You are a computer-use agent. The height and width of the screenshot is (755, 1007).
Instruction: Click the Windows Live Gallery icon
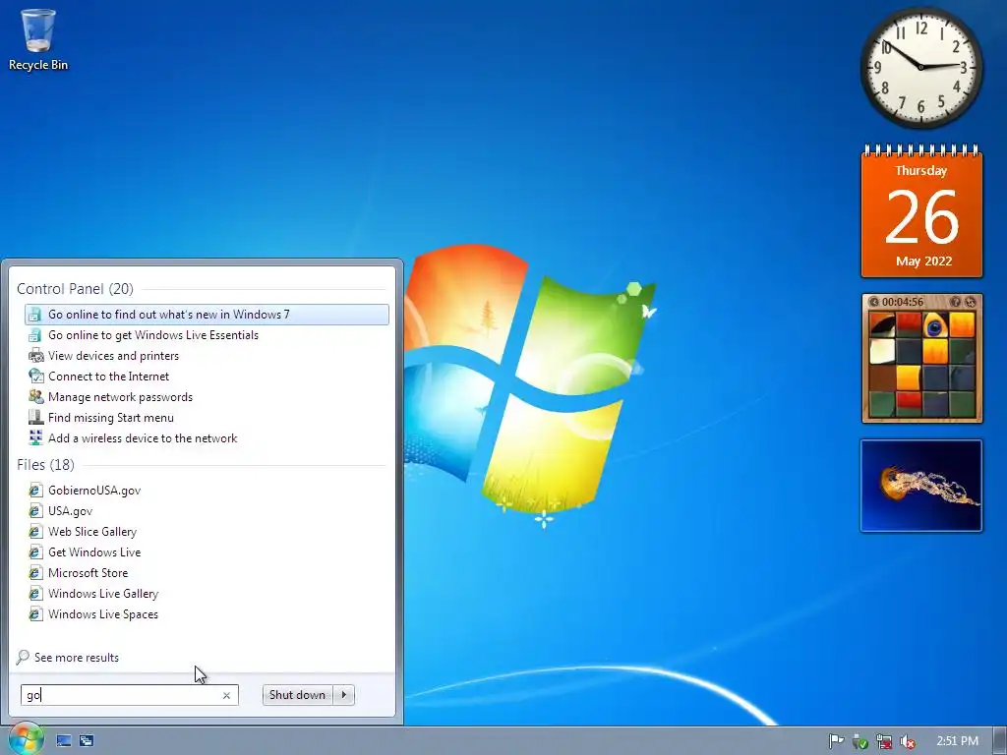36,593
